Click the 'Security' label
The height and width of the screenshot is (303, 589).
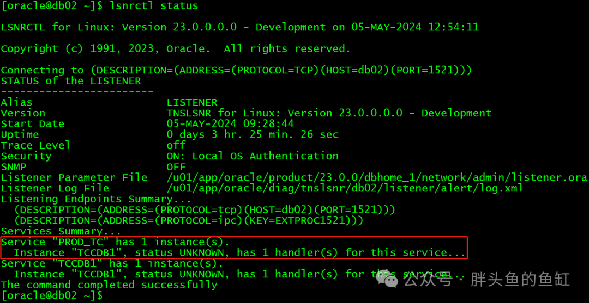click(x=26, y=156)
